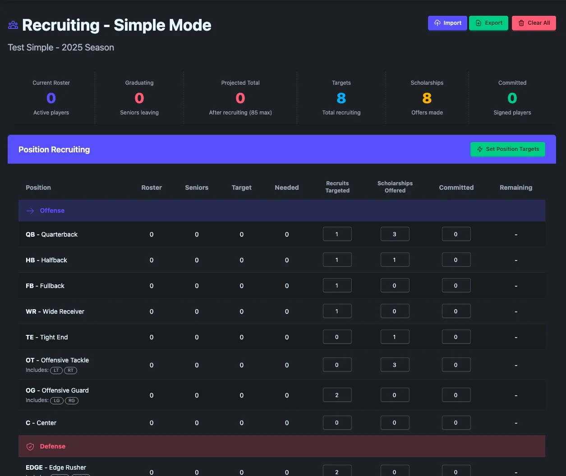Click the lightning icon on Set Position Targets
Image resolution: width=566 pixels, height=476 pixels.
click(x=479, y=149)
